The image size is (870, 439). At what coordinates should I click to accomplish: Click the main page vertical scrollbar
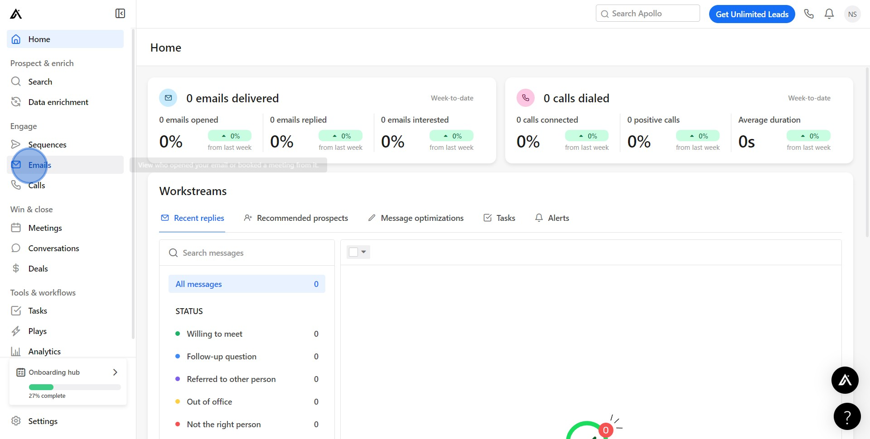click(867, 152)
